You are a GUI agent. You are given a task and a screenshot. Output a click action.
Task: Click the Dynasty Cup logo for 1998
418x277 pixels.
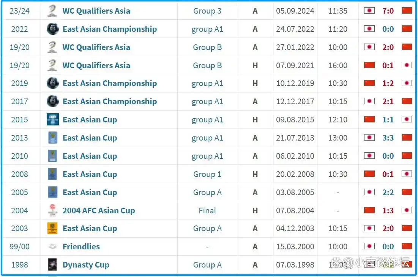point(52,264)
